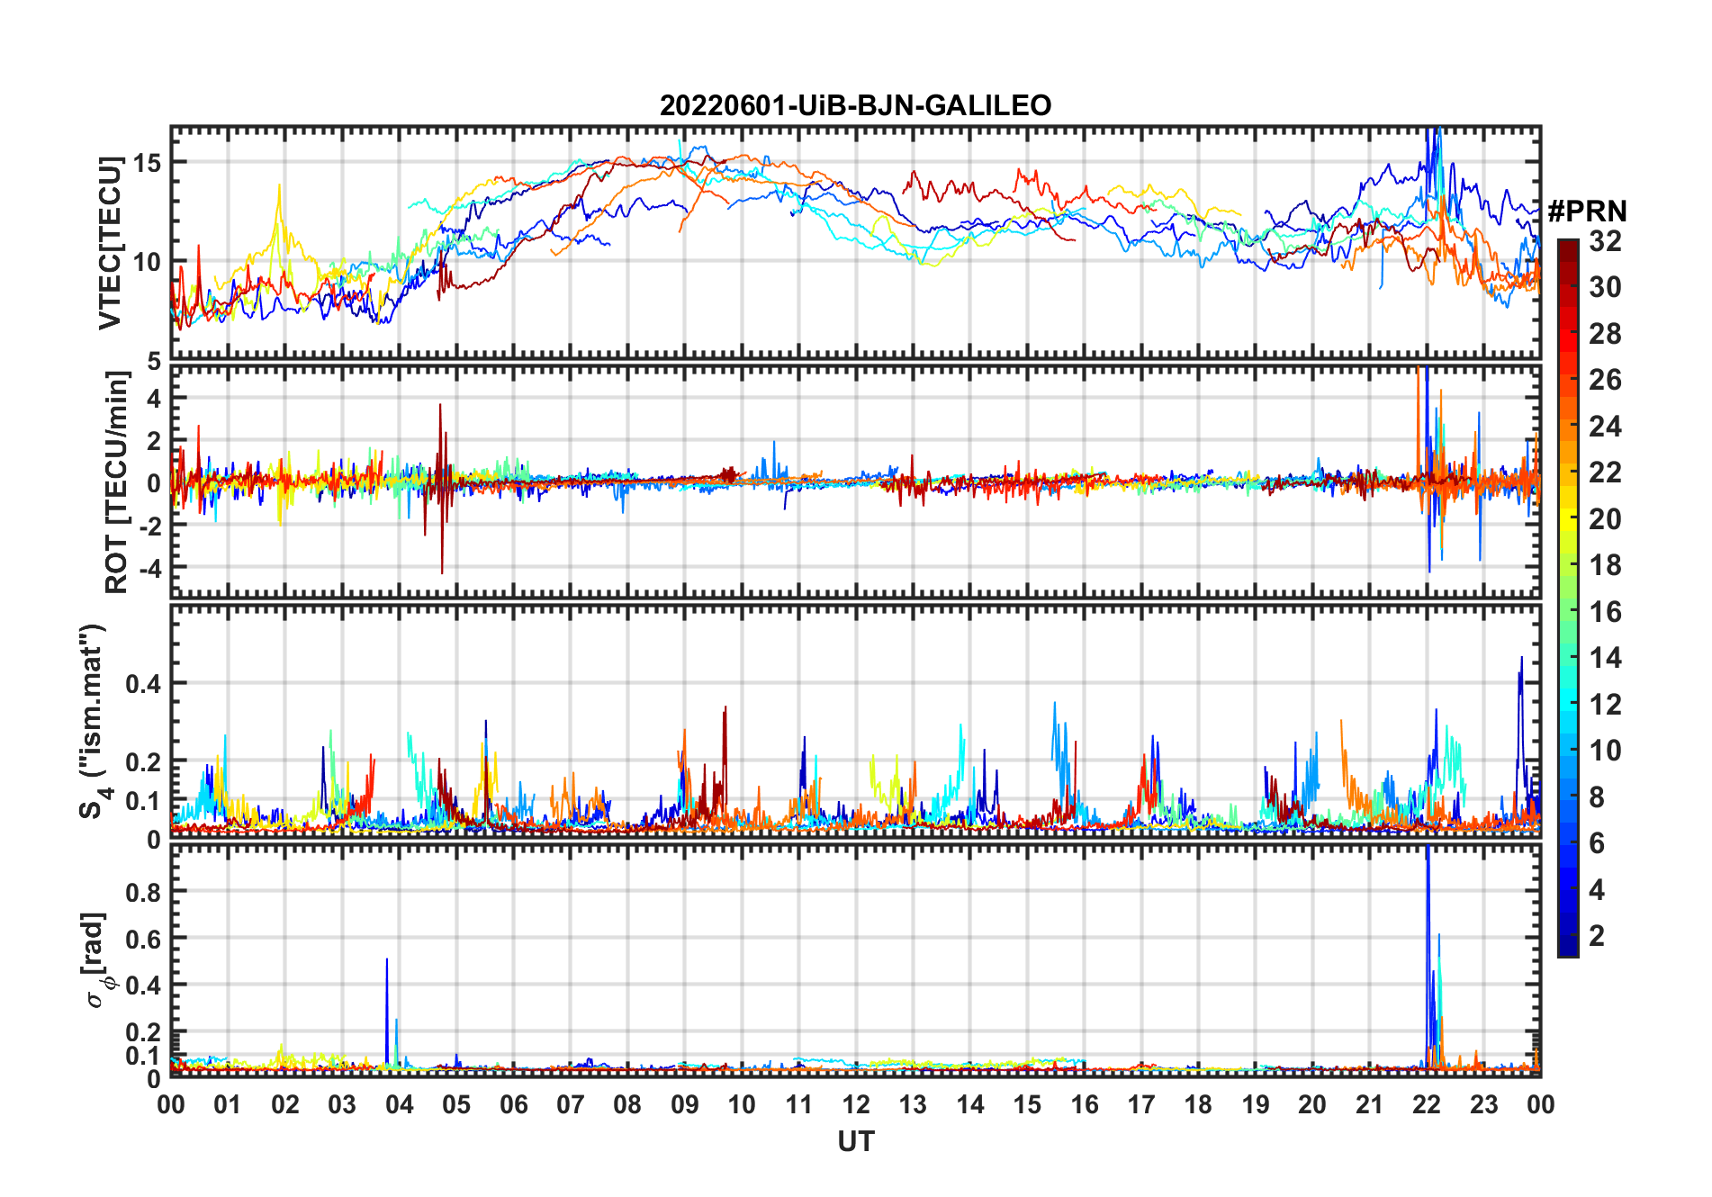The width and height of the screenshot is (1712, 1197).
Task: Select colorbar tick label 24
Action: [1605, 427]
